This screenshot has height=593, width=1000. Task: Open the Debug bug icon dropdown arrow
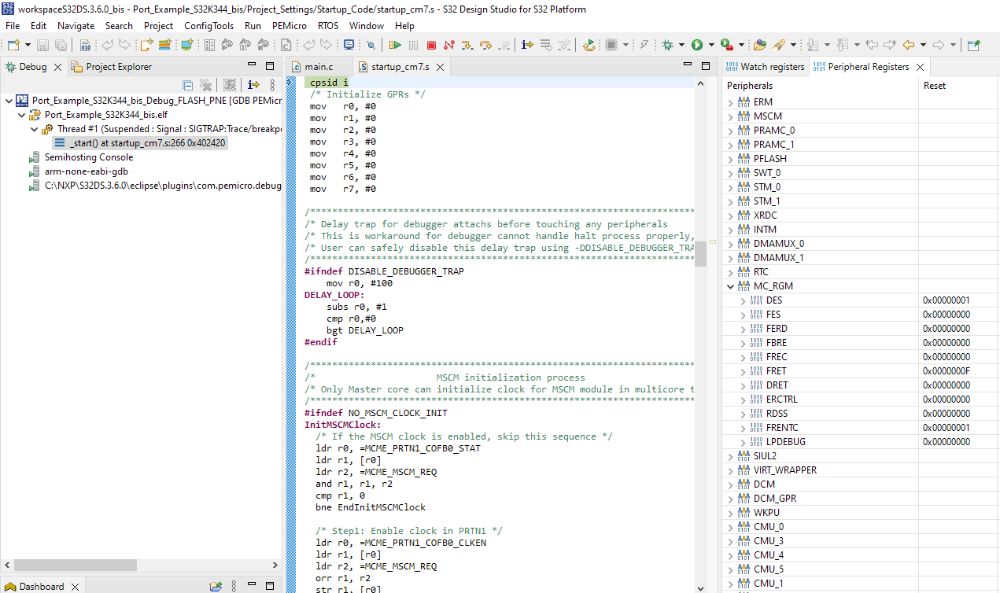(682, 45)
